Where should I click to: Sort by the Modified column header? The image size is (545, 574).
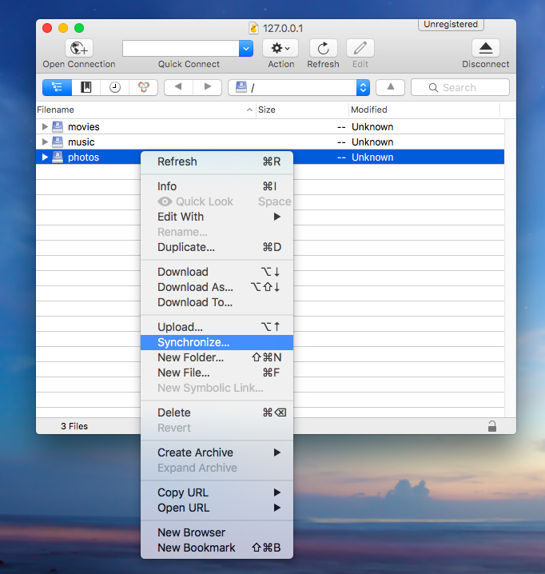424,110
